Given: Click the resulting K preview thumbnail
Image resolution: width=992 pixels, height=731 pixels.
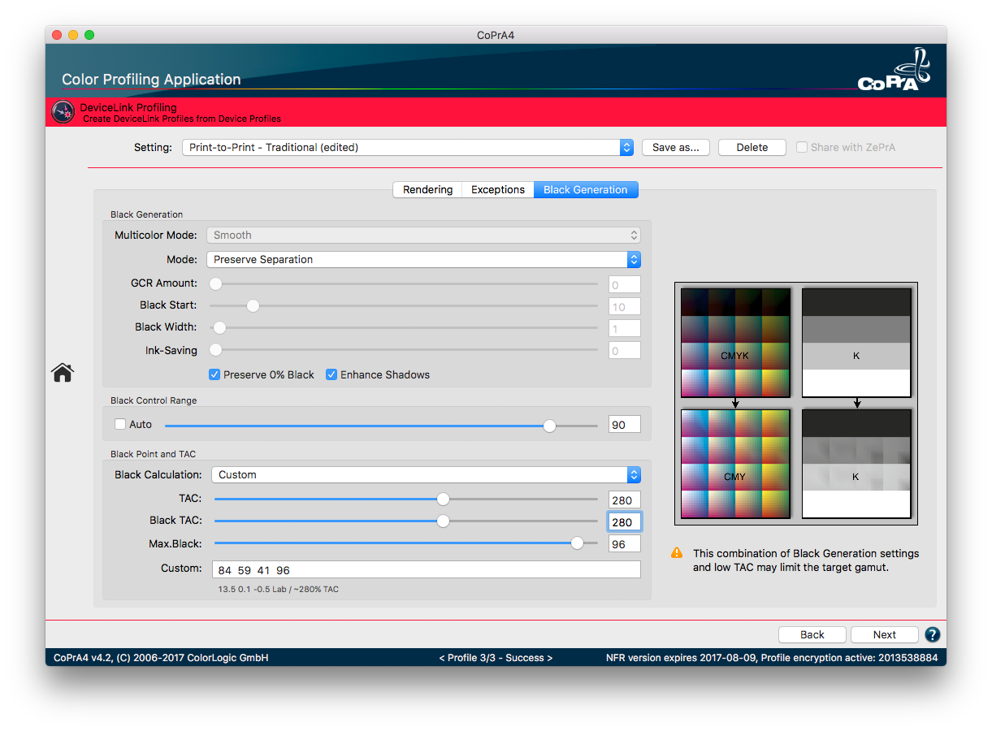Looking at the screenshot, I should 856,463.
